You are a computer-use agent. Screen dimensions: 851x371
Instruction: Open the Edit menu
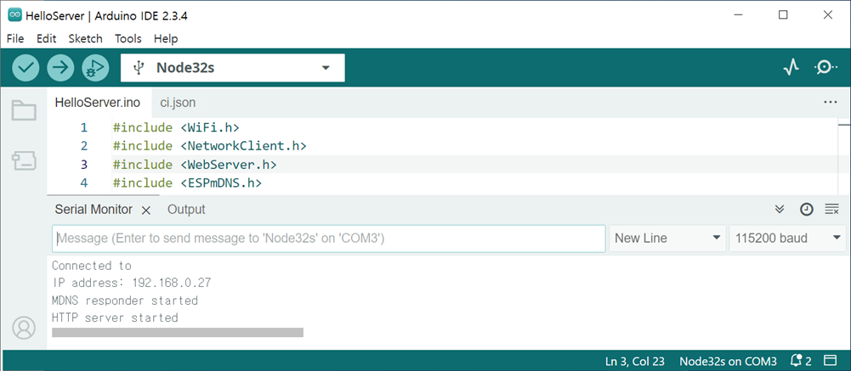46,38
